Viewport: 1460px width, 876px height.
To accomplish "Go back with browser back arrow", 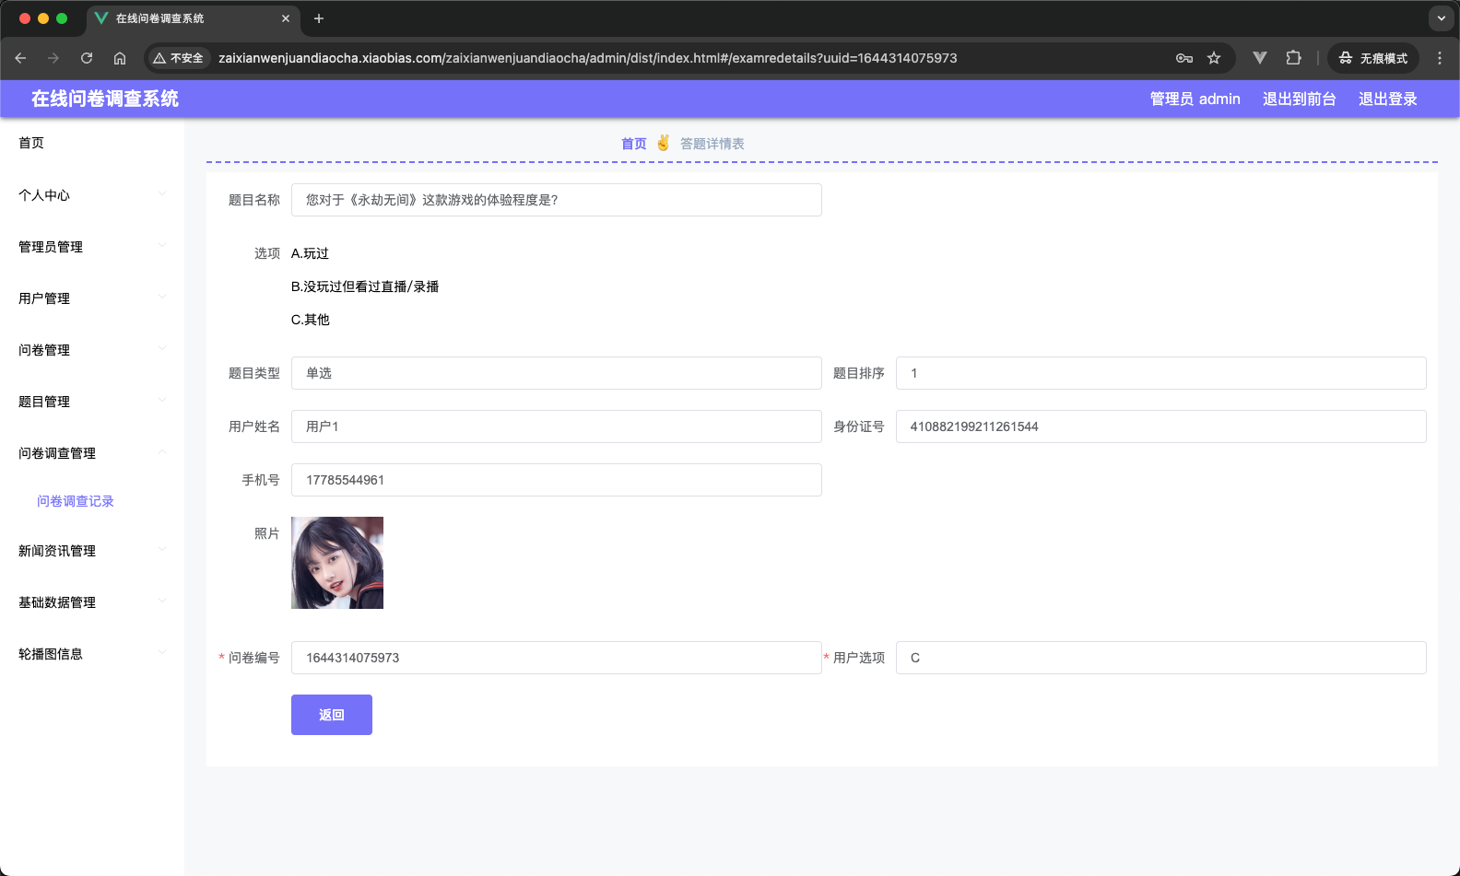I will tap(20, 58).
